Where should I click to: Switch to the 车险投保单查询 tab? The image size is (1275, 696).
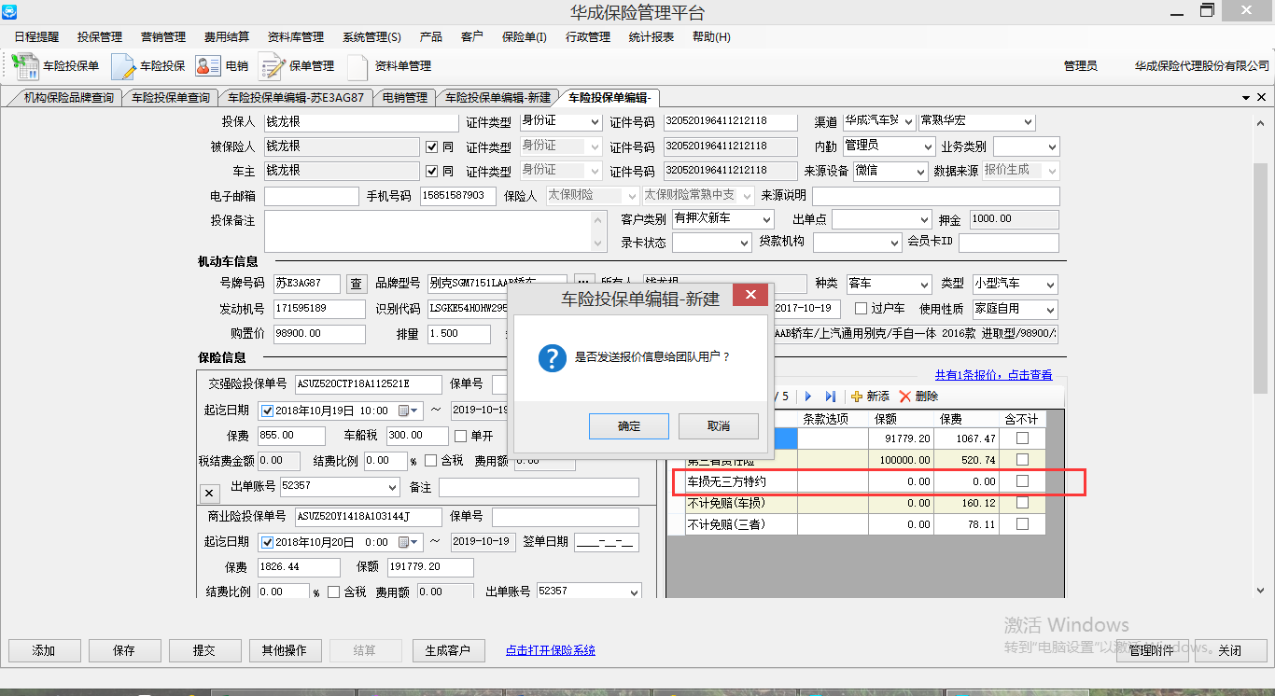171,97
